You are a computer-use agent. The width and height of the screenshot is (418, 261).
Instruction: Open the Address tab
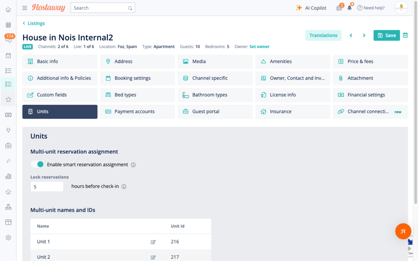coord(138,62)
